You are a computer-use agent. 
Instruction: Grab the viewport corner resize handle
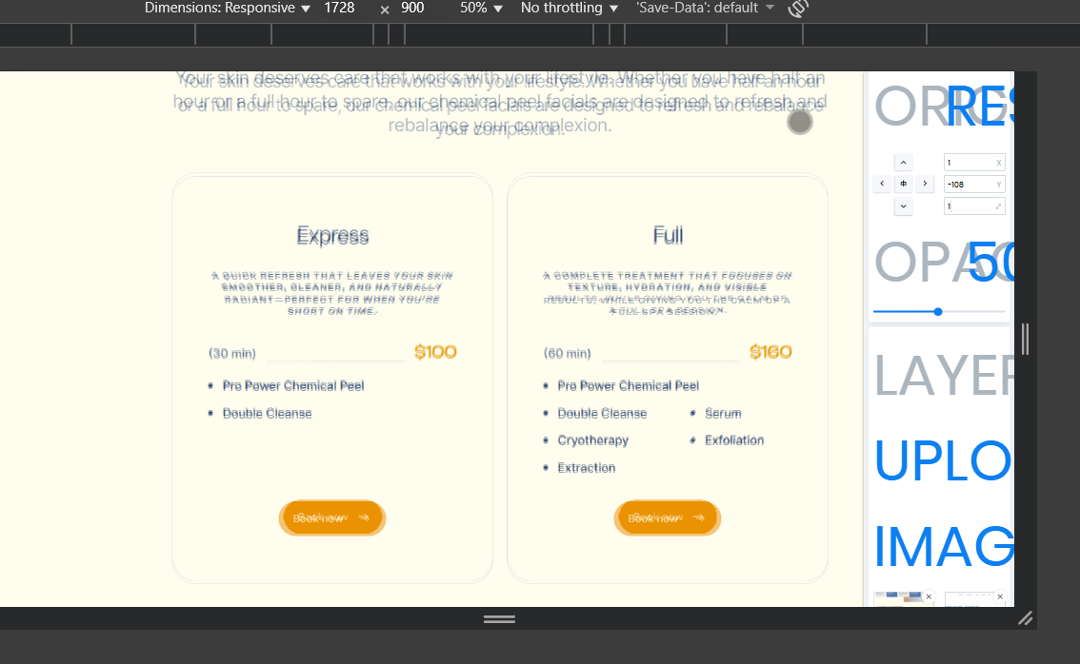click(x=1026, y=618)
